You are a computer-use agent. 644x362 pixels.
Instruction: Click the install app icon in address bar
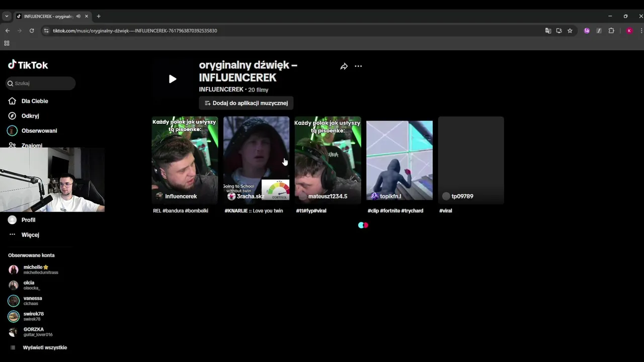tap(559, 31)
